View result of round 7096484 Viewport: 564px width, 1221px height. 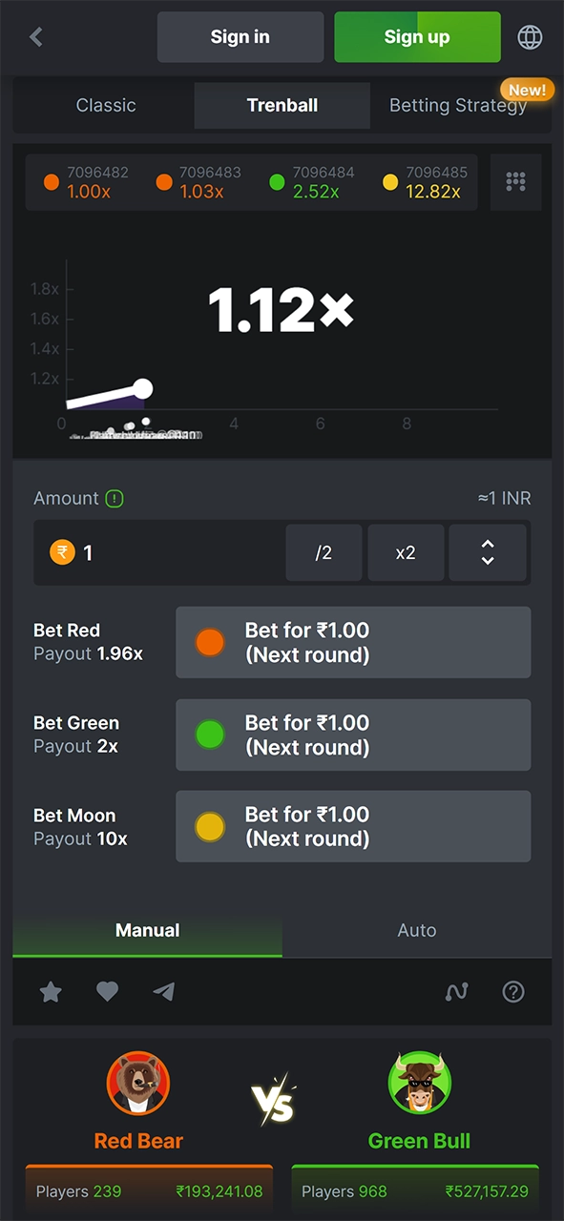tap(315, 182)
